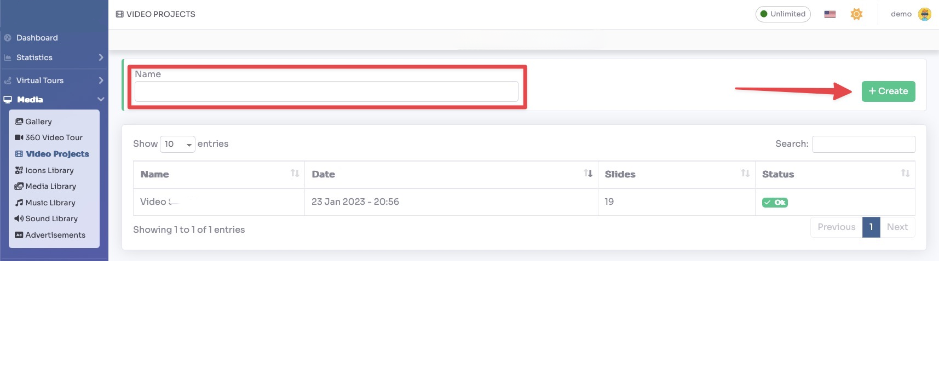Expand the Virtual Tours submenu
This screenshot has width=939, height=368.
click(101, 81)
